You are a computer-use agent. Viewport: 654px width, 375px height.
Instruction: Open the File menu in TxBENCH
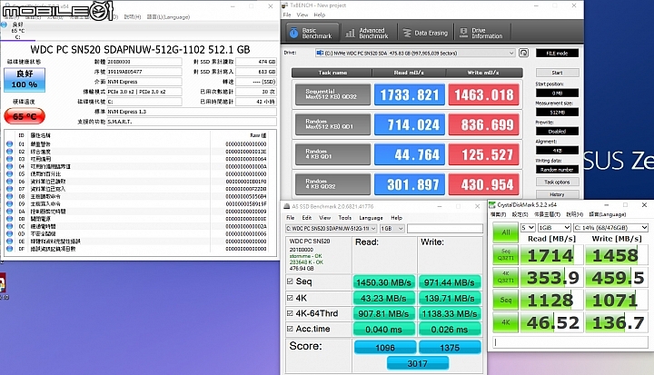(287, 15)
